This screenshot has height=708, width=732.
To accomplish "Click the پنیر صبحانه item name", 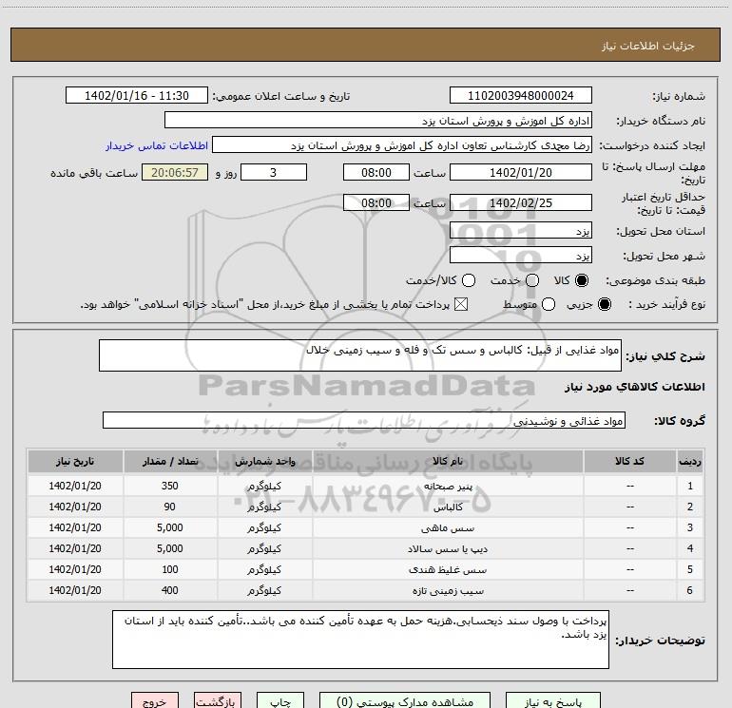I will pyautogui.click(x=448, y=487).
